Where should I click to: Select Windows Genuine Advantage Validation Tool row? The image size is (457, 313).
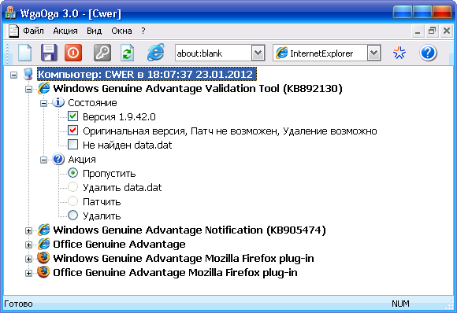point(198,88)
